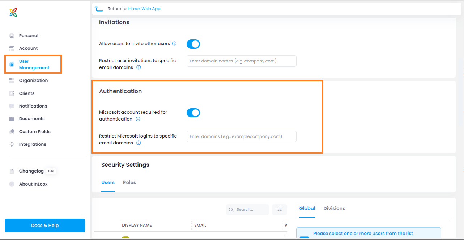This screenshot has width=464, height=240.
Task: Select the Personal settings icon
Action: coord(11,35)
